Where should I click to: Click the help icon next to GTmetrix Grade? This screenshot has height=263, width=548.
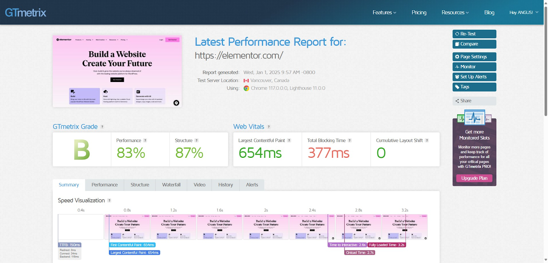click(x=102, y=127)
